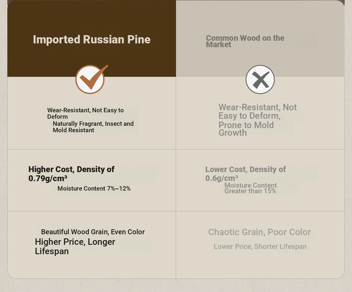Image resolution: width=352 pixels, height=292 pixels.
Task: Click the Naturally Fragrant, Insect and Mold Resistant text
Action: 93,127
